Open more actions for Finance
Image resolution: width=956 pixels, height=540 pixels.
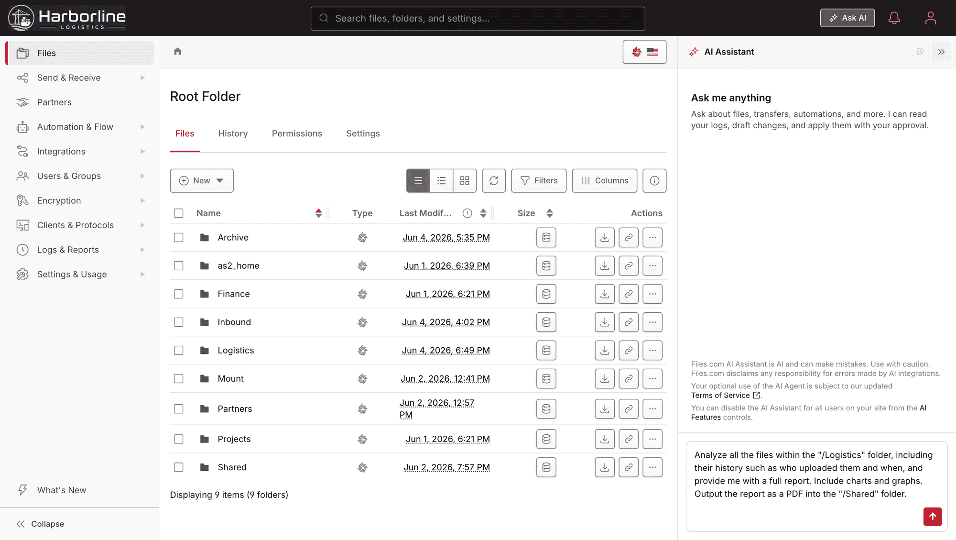[x=652, y=294]
